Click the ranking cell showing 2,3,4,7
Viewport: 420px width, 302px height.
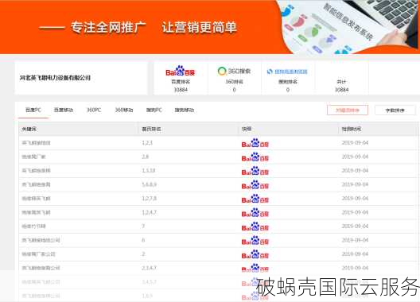click(x=150, y=268)
